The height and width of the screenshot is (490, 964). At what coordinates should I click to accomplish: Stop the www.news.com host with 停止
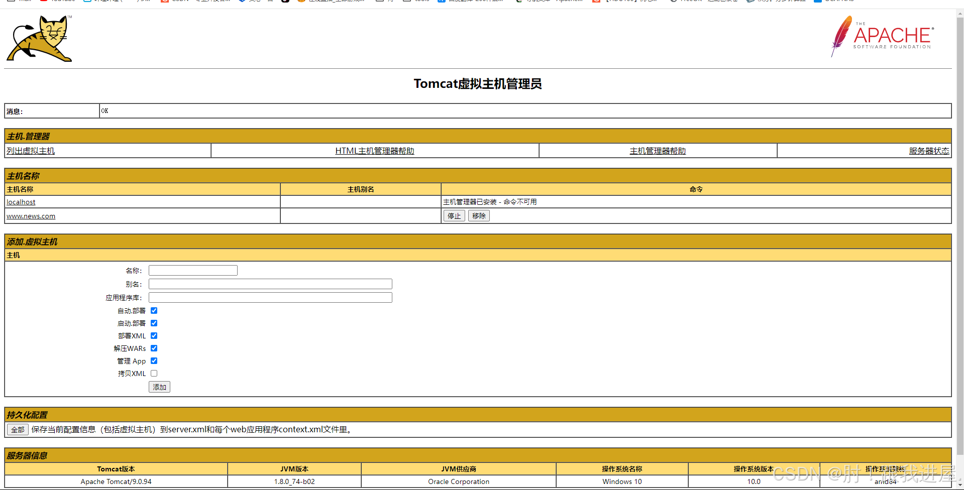[454, 216]
